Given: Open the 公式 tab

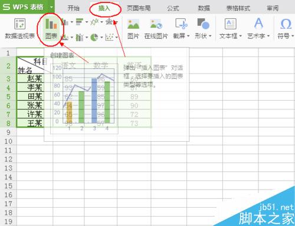Looking at the screenshot, I should 173,8.
